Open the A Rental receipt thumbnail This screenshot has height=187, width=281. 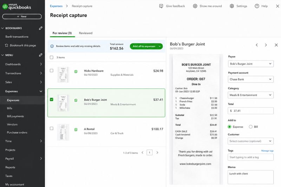click(x=63, y=132)
